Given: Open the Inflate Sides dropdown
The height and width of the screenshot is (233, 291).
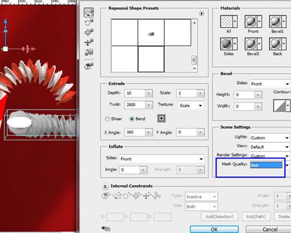Looking at the screenshot, I should [161, 159].
